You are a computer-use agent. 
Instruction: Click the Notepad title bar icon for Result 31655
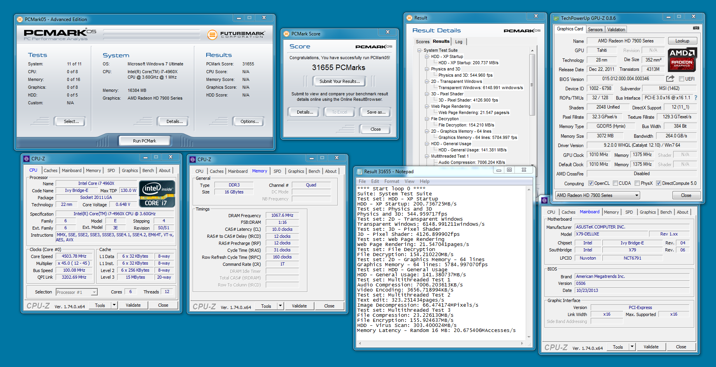pyautogui.click(x=359, y=172)
